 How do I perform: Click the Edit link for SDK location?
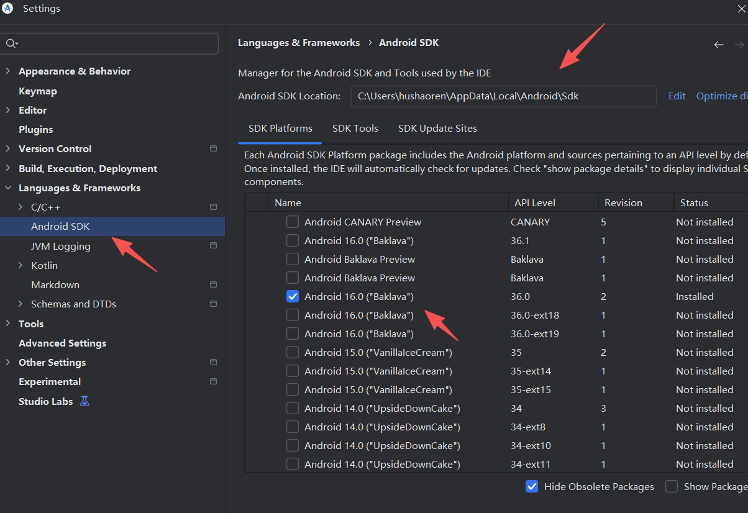tap(677, 96)
